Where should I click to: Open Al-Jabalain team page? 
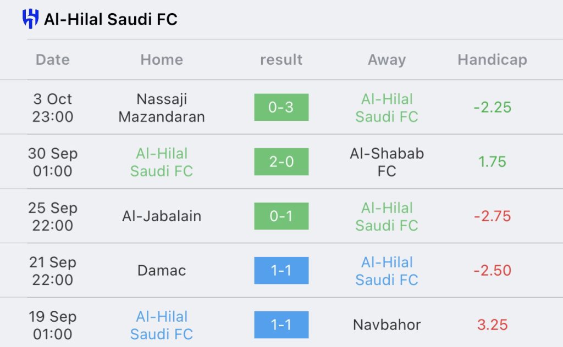coord(162,216)
